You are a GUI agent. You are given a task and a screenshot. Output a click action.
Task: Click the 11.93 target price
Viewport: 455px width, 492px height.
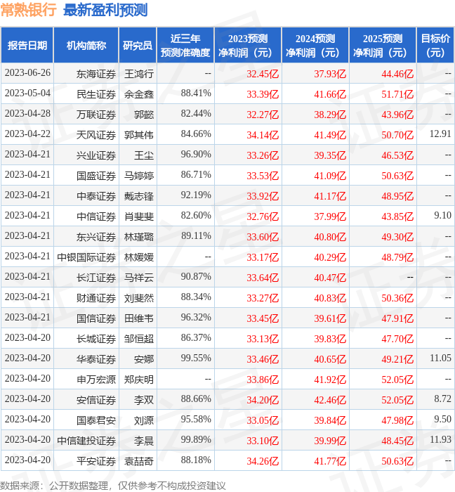pos(440,440)
